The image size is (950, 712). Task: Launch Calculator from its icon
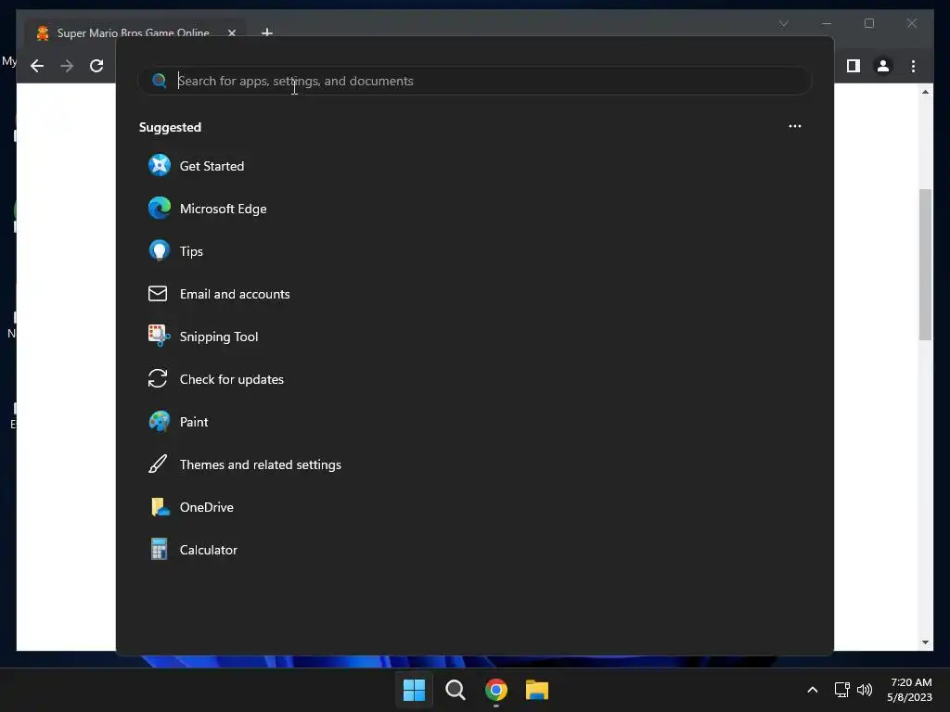pyautogui.click(x=159, y=549)
